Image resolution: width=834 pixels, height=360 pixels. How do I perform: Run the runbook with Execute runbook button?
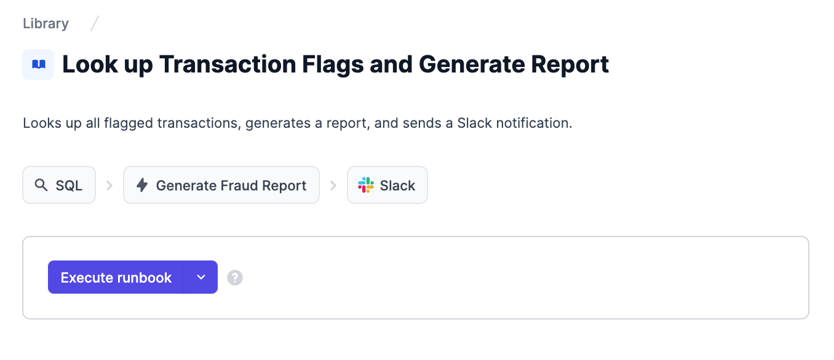pos(116,277)
